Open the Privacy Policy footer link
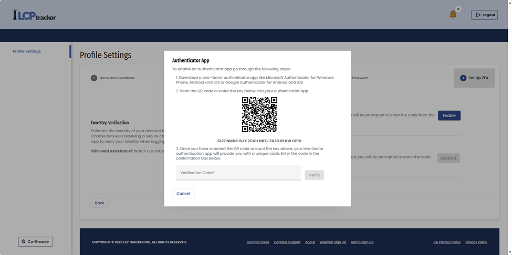512x255 pixels. coord(476,242)
